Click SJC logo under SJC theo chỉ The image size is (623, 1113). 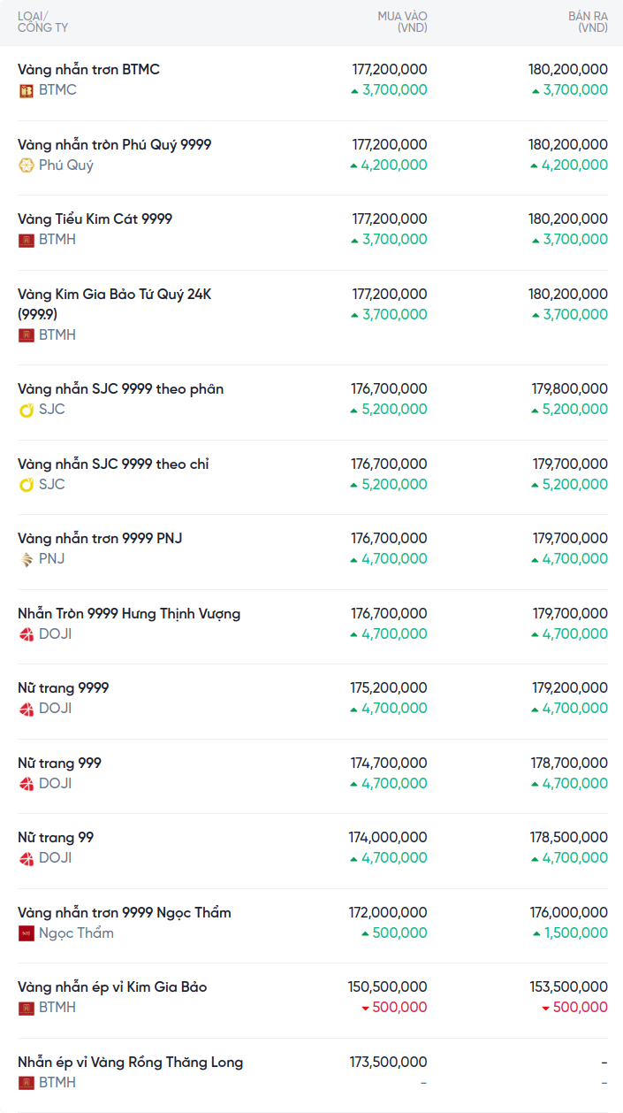point(27,485)
